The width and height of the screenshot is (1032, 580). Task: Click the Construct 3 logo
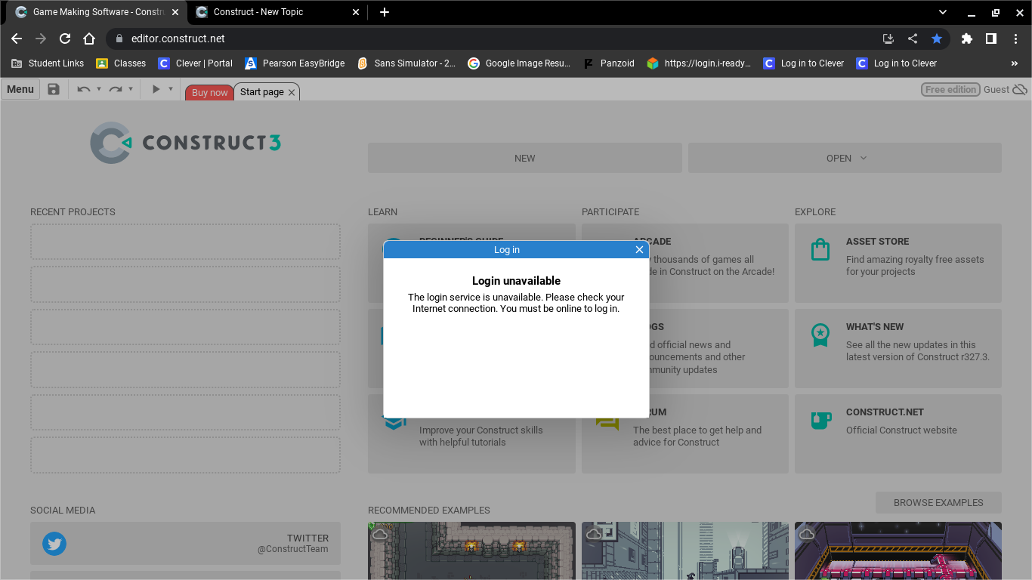(x=185, y=142)
